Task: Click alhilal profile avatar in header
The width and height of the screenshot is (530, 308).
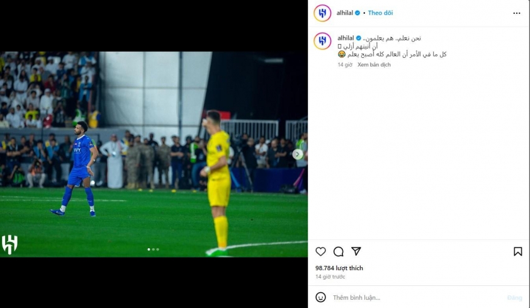Action: [x=322, y=13]
